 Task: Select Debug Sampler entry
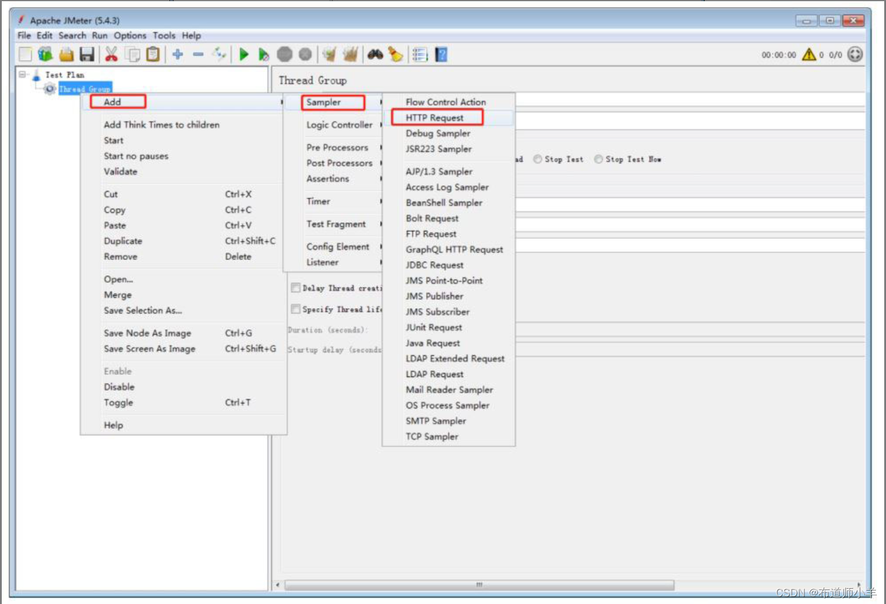(438, 134)
